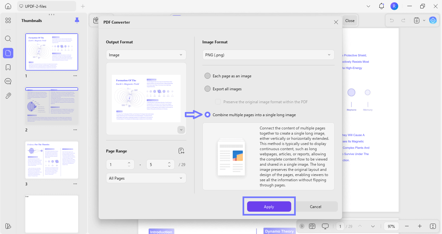Open the PNG Image Format dropdown

click(268, 54)
